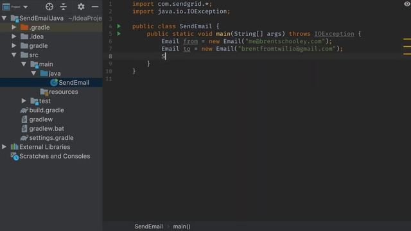Click the settings.gradle elephant icon
Viewport: 411px width, 231px height.
click(x=24, y=138)
